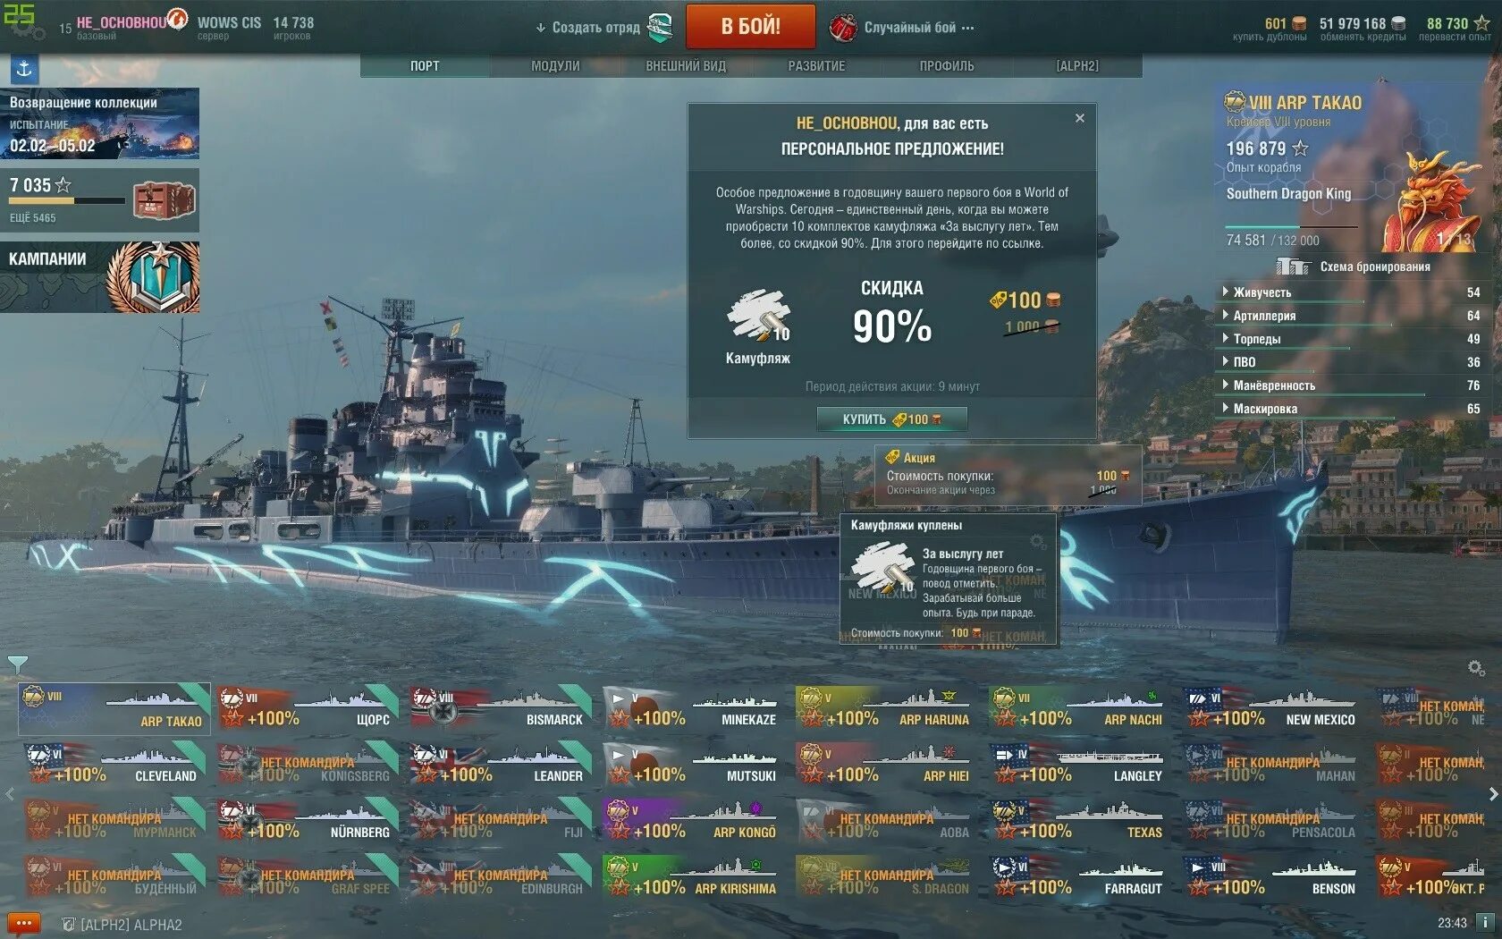Click the В БОЙ! battle button
1502x939 pixels.
[751, 26]
